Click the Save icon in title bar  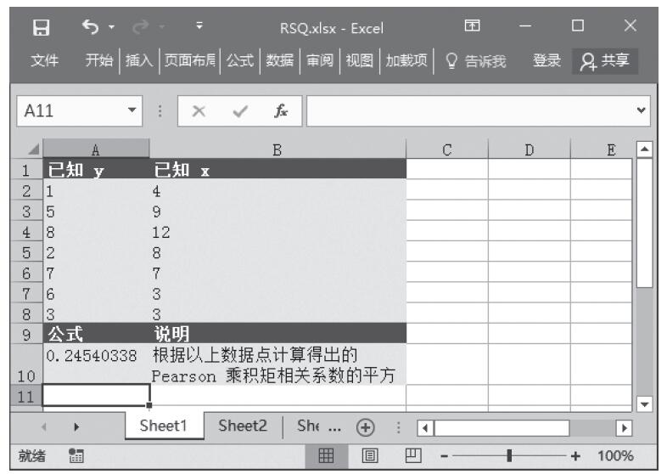pos(41,28)
